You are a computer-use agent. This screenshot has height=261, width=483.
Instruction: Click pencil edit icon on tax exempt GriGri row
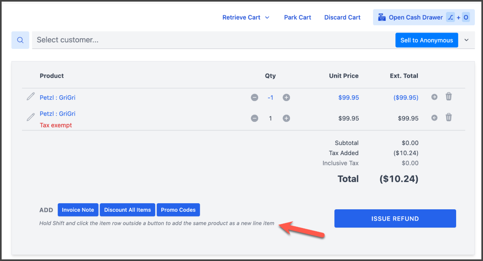[x=31, y=117]
